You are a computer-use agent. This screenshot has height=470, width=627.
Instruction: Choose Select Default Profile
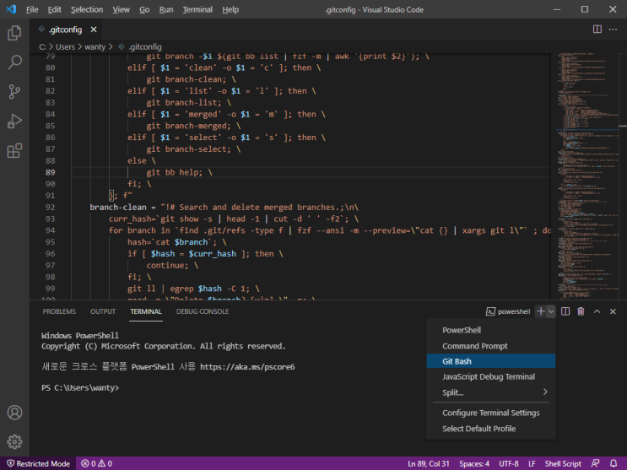tap(491, 429)
